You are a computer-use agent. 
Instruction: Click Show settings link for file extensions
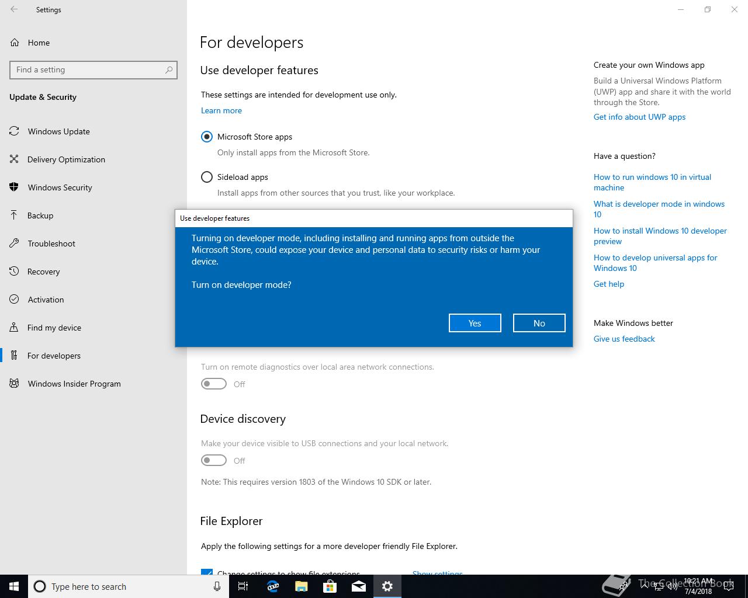pyautogui.click(x=438, y=573)
